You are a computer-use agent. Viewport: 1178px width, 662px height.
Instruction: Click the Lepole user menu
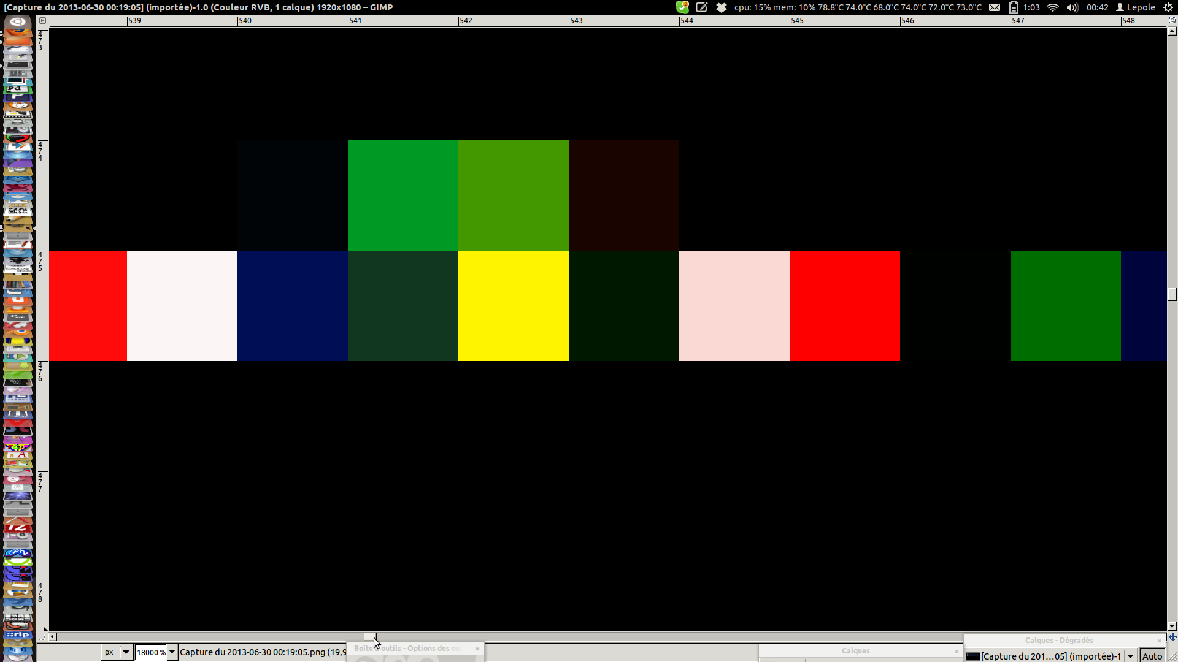(x=1135, y=7)
